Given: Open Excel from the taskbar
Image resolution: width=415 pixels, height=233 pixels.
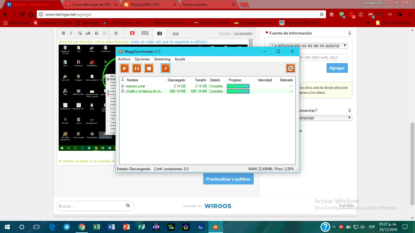Looking at the screenshot, I should pos(97,227).
